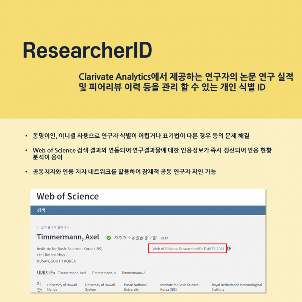The image size is (302, 302).
Task: Click the 저자가 소유권을 청구함 status text
Action: (x=135, y=238)
